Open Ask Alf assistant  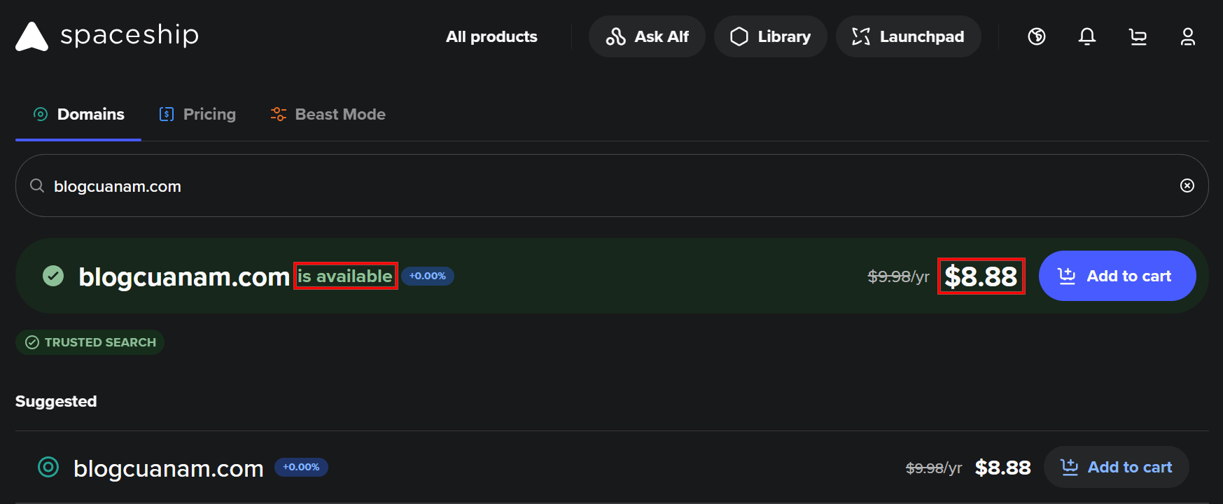tap(647, 36)
